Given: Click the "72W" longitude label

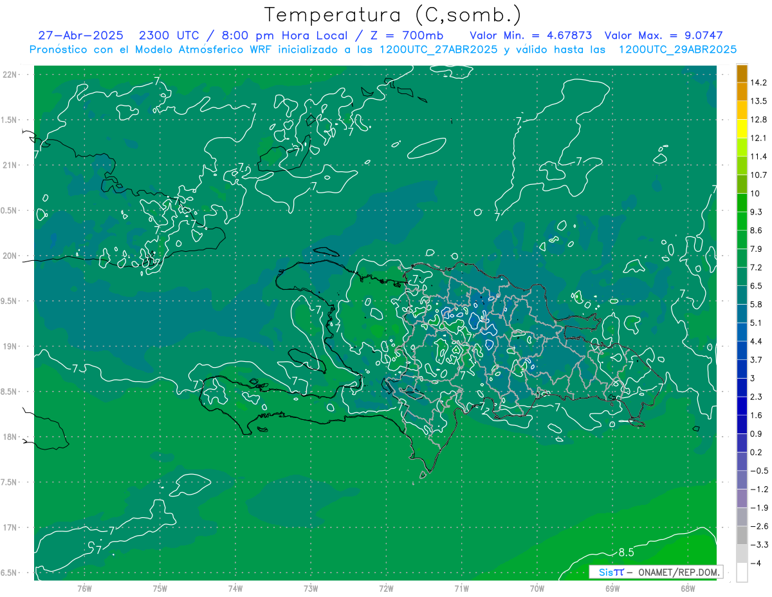Looking at the screenshot, I should [386, 588].
